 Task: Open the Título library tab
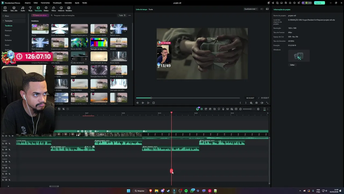[x=30, y=9]
